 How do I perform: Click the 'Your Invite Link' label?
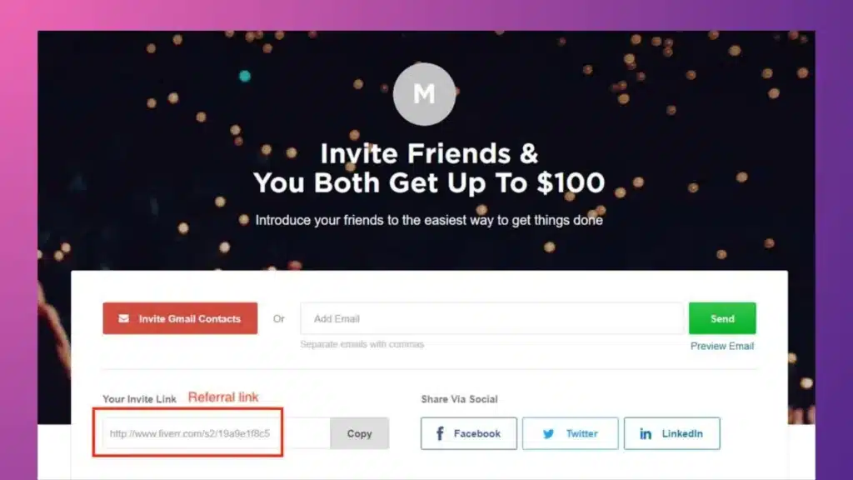pyautogui.click(x=138, y=399)
